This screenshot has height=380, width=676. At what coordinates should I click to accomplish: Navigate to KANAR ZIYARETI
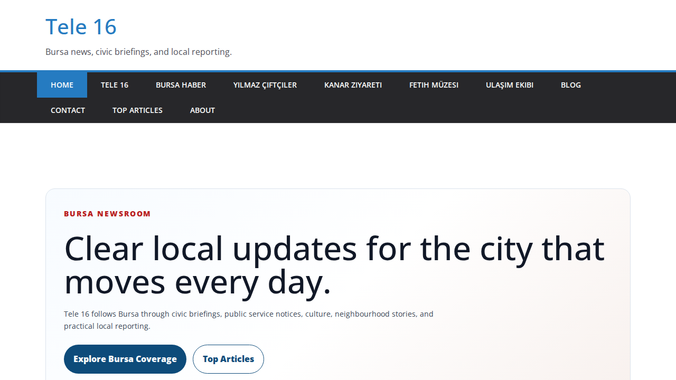click(x=353, y=85)
